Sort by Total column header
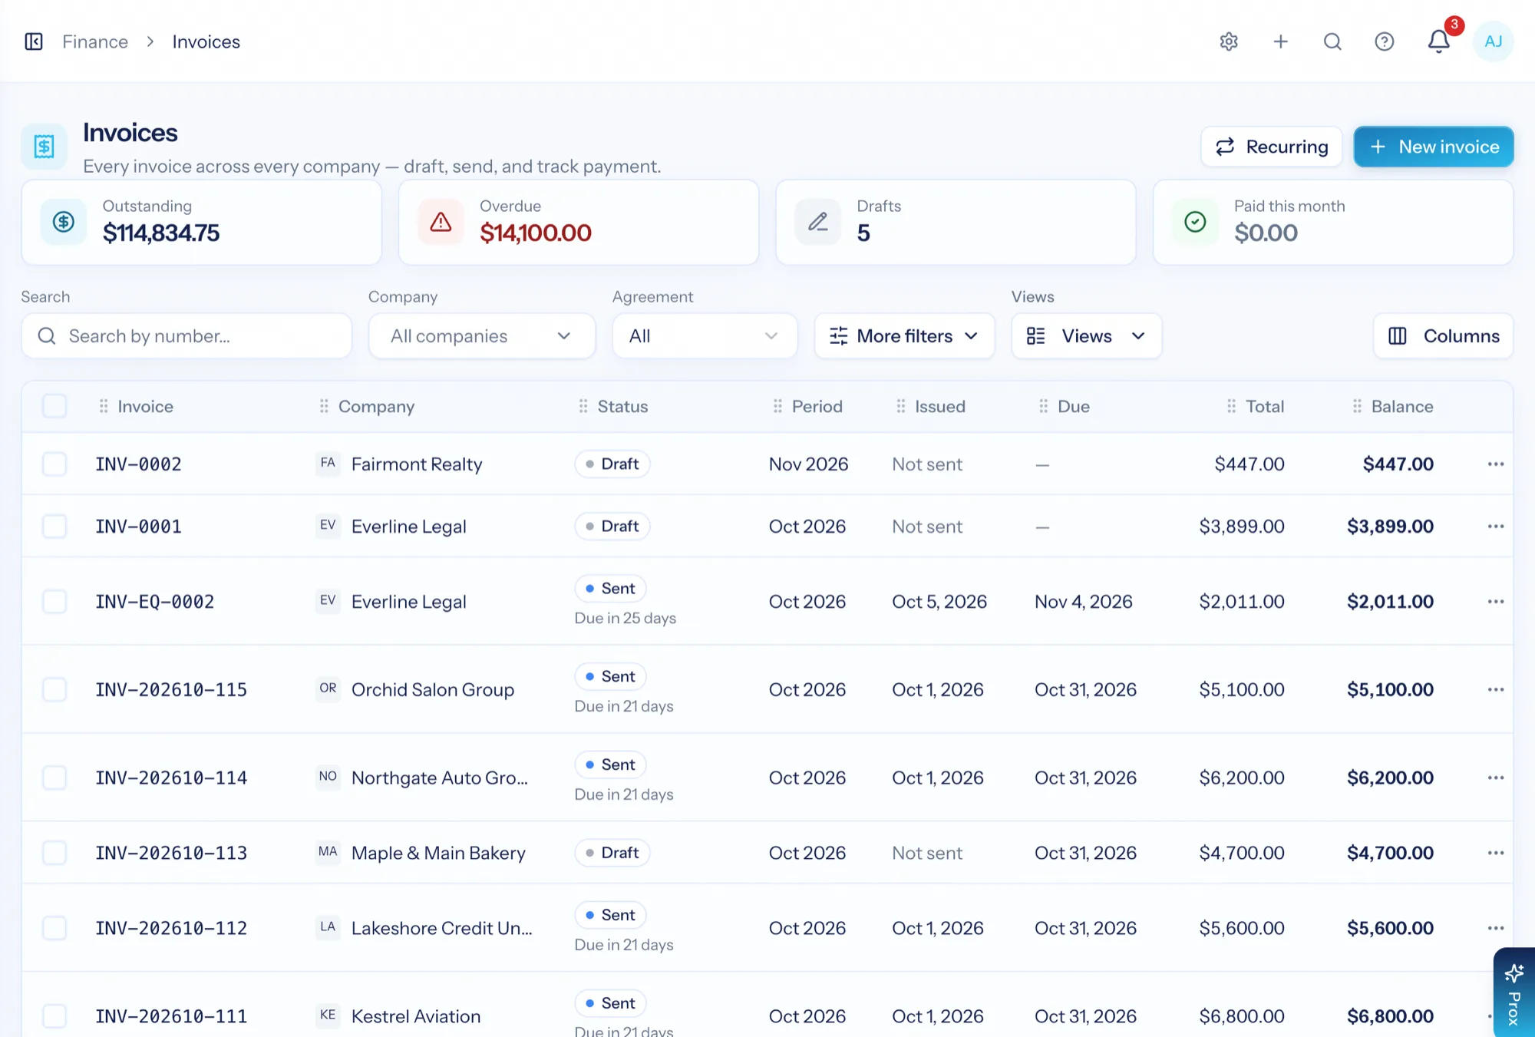 [x=1264, y=406]
